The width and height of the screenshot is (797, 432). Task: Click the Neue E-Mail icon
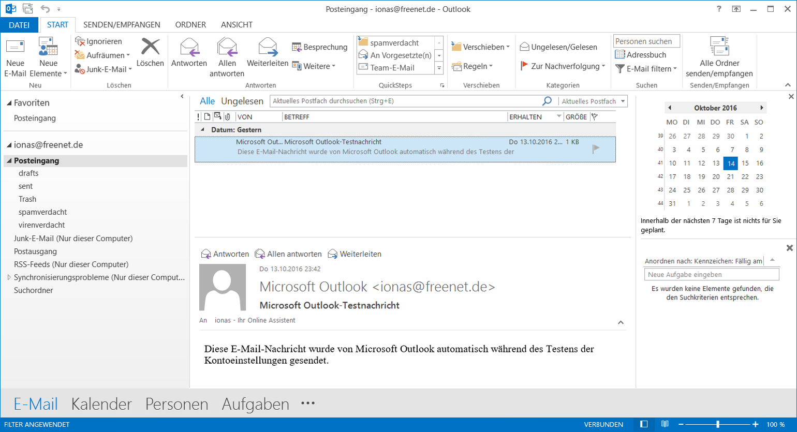coord(15,48)
